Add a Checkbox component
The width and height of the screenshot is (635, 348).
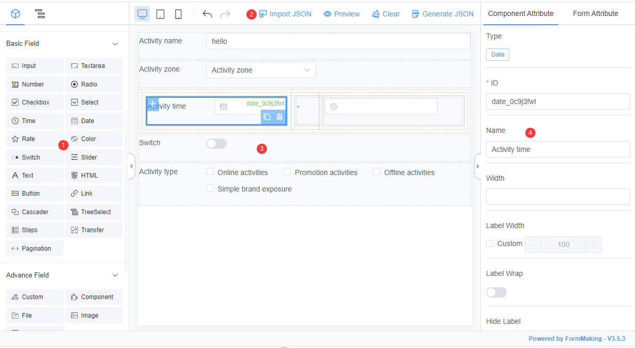point(35,102)
